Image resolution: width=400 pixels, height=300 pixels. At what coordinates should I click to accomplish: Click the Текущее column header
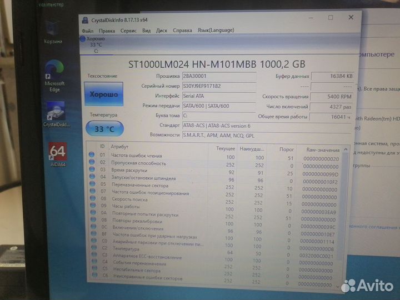225,148
